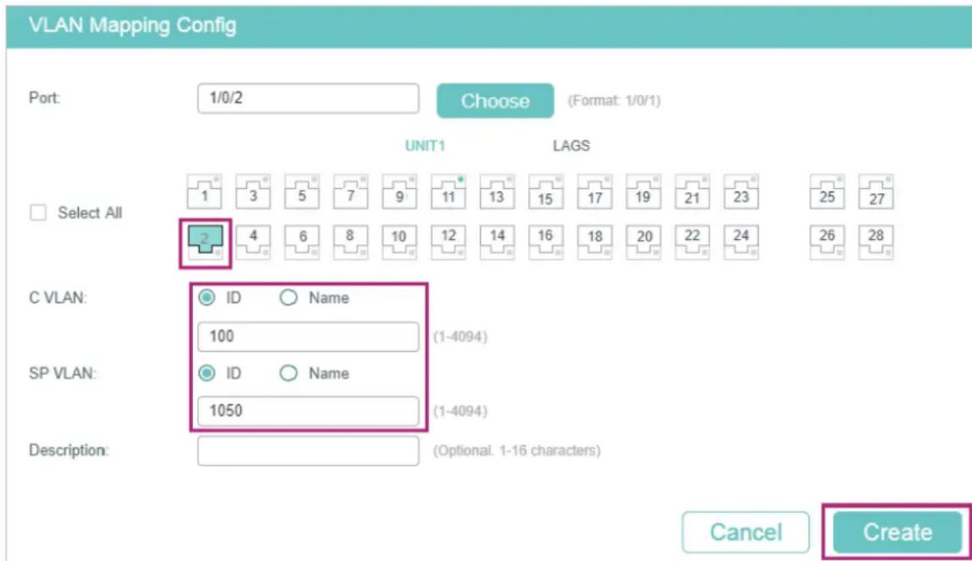Select port 1 icon

205,192
